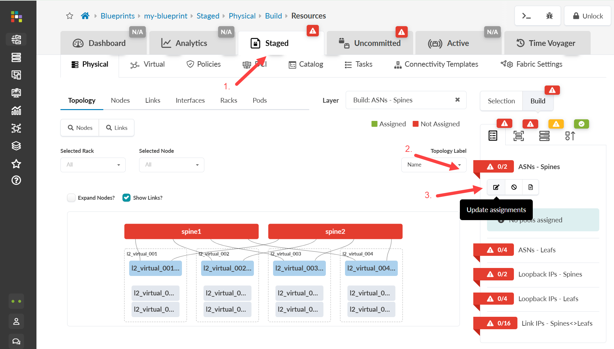Open the bug report icon
Viewport: 614px width, 349px height.
coord(549,16)
